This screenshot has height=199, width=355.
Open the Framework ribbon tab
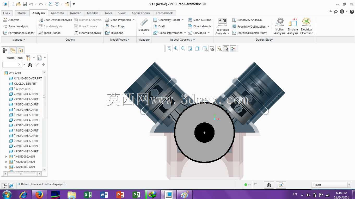pyautogui.click(x=164, y=13)
